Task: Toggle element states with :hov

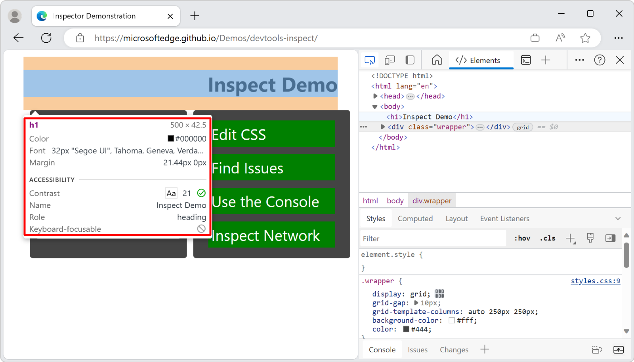Action: click(x=522, y=238)
